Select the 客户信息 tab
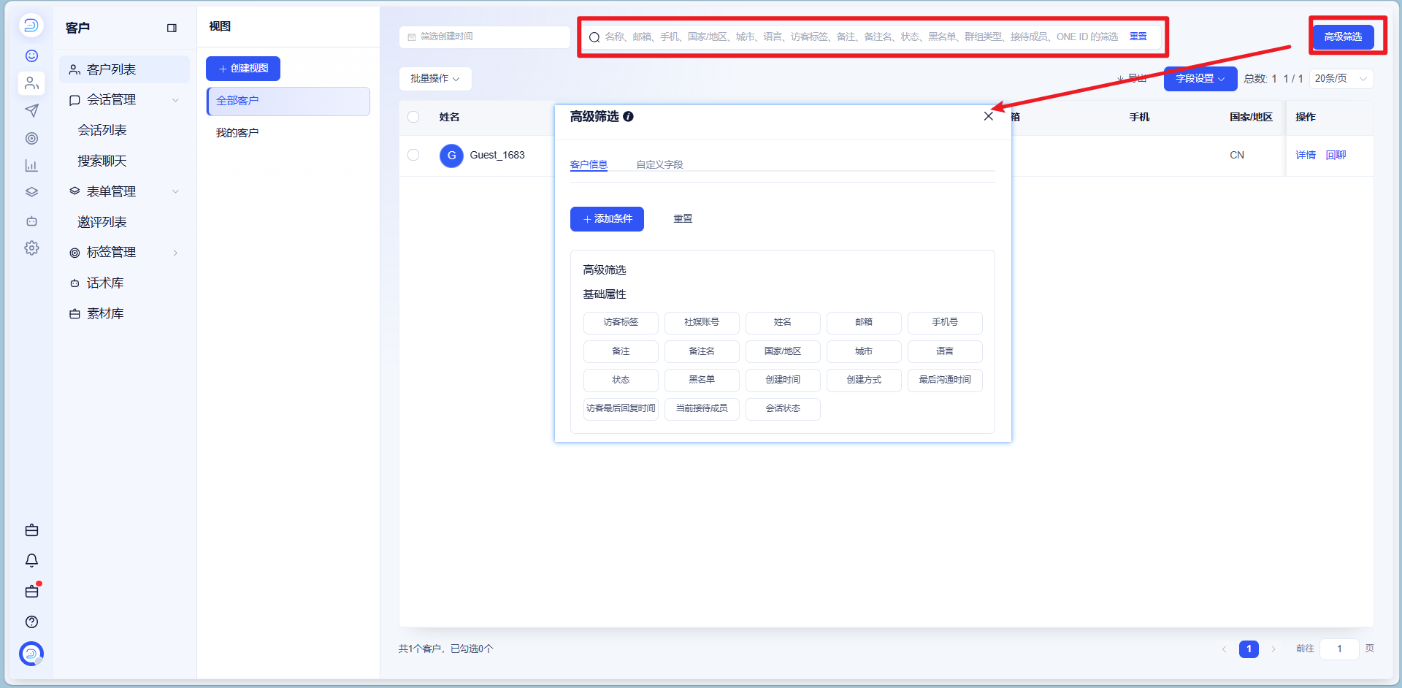Viewport: 1402px width, 688px height. pos(589,164)
